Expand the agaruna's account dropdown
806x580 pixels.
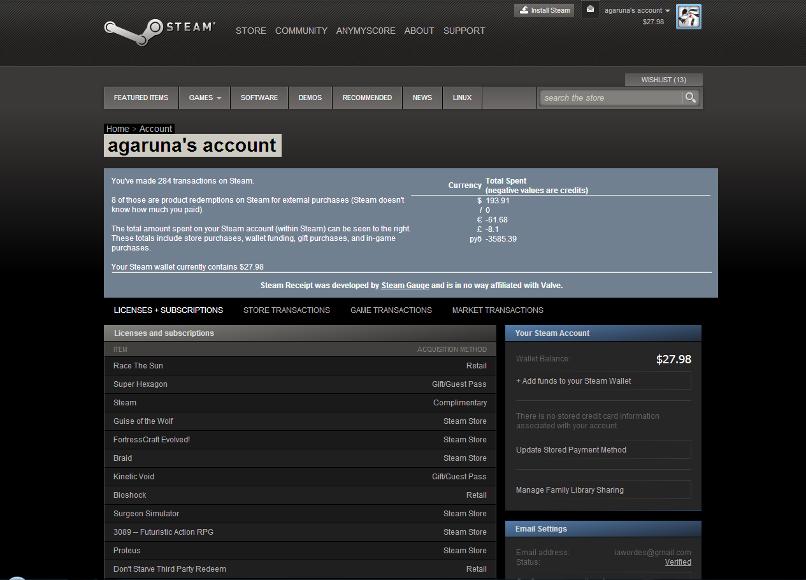tap(637, 10)
